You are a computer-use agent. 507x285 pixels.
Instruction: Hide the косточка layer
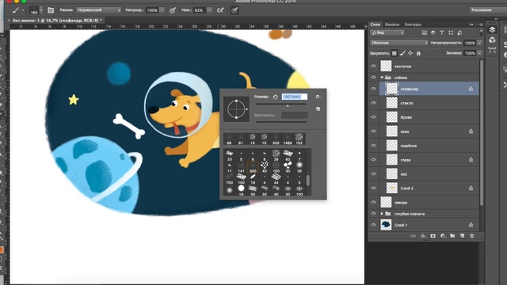373,66
